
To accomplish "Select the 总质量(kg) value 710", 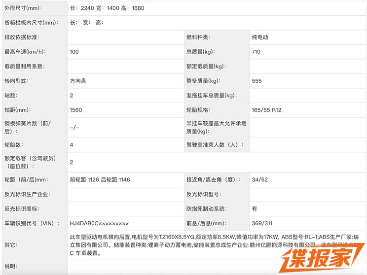I will point(256,52).
